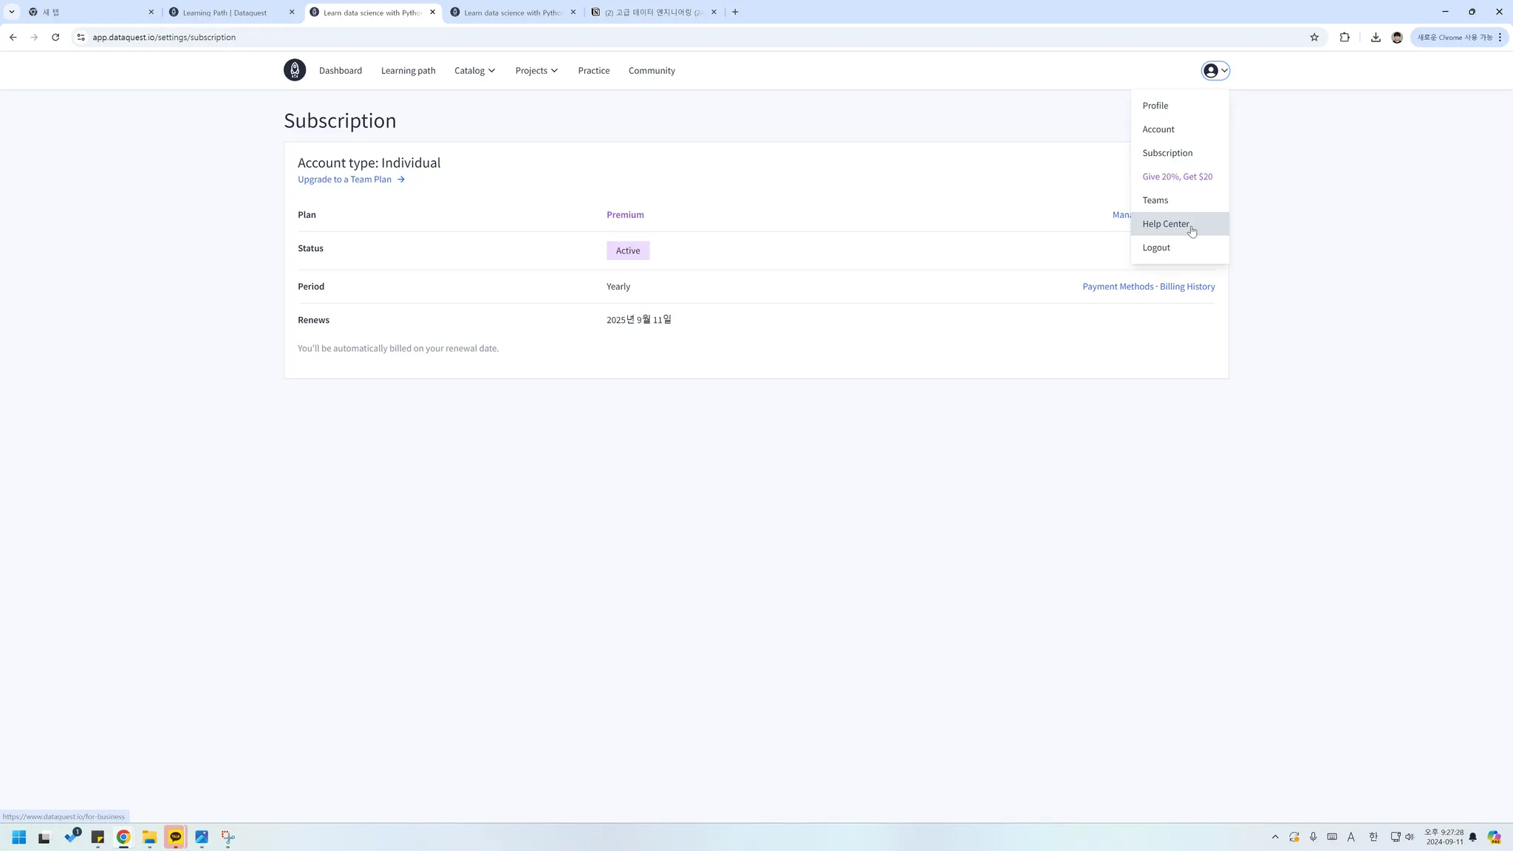Bookmark this page with the star icon
The height and width of the screenshot is (851, 1513).
[x=1314, y=37]
